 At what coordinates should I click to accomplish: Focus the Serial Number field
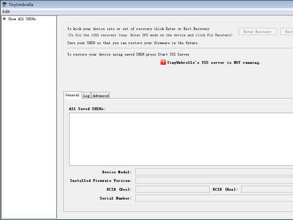point(214,198)
